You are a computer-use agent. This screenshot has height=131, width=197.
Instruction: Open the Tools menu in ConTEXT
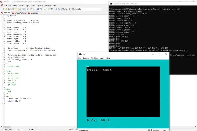point(33,5)
